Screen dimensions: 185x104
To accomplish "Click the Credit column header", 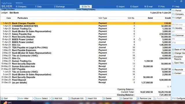I will coord(168,18).
